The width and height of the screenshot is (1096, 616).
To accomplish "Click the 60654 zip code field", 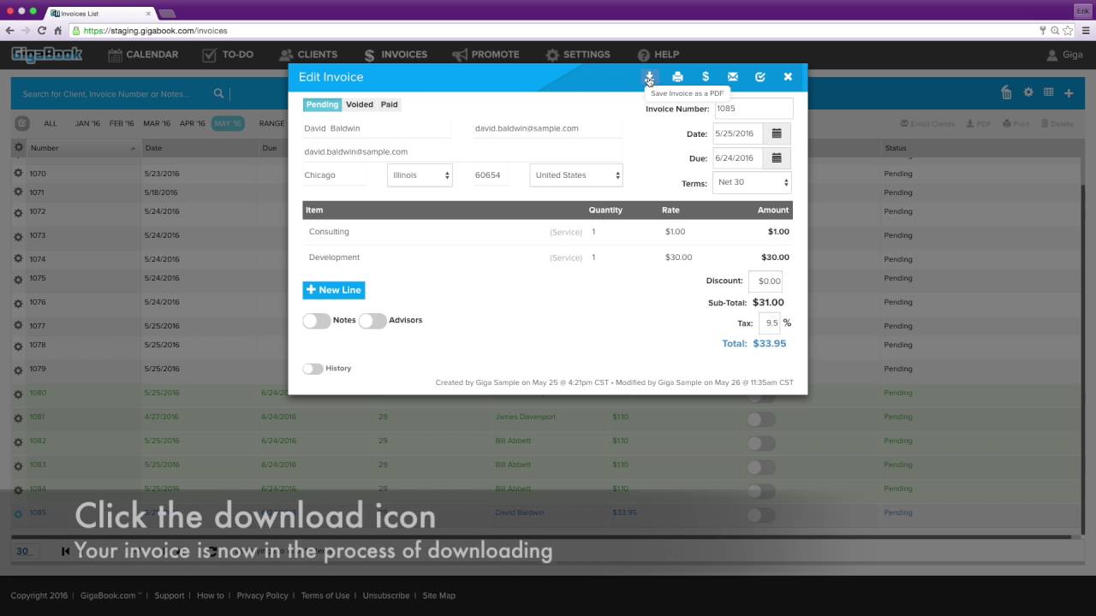I will tap(491, 175).
